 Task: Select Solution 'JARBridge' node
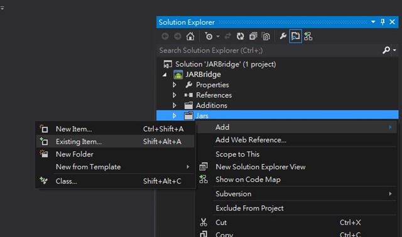pyautogui.click(x=225, y=64)
